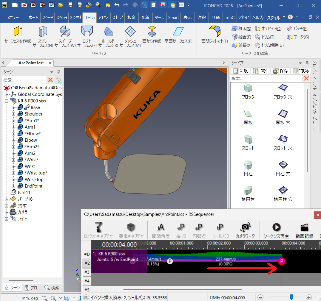Viewport: 321px width, 301px height.
Task: Click the save floppy icon in title bar
Action: (70, 5)
